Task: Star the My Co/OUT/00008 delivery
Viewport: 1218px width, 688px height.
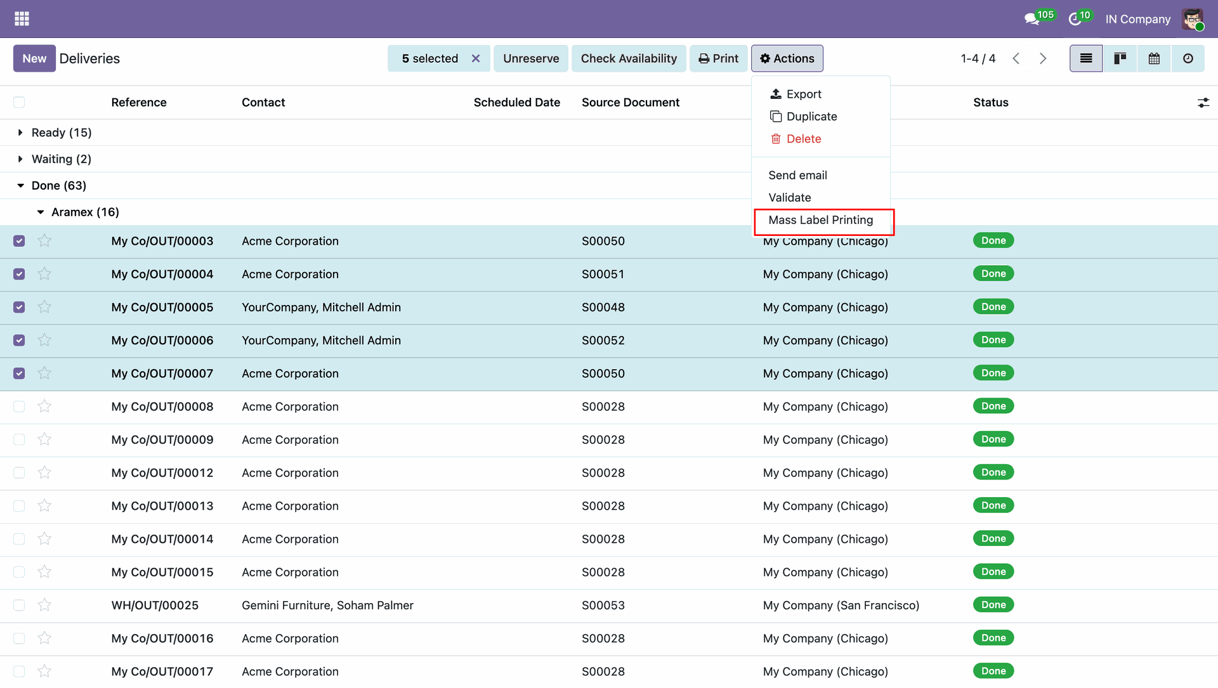Action: point(44,406)
